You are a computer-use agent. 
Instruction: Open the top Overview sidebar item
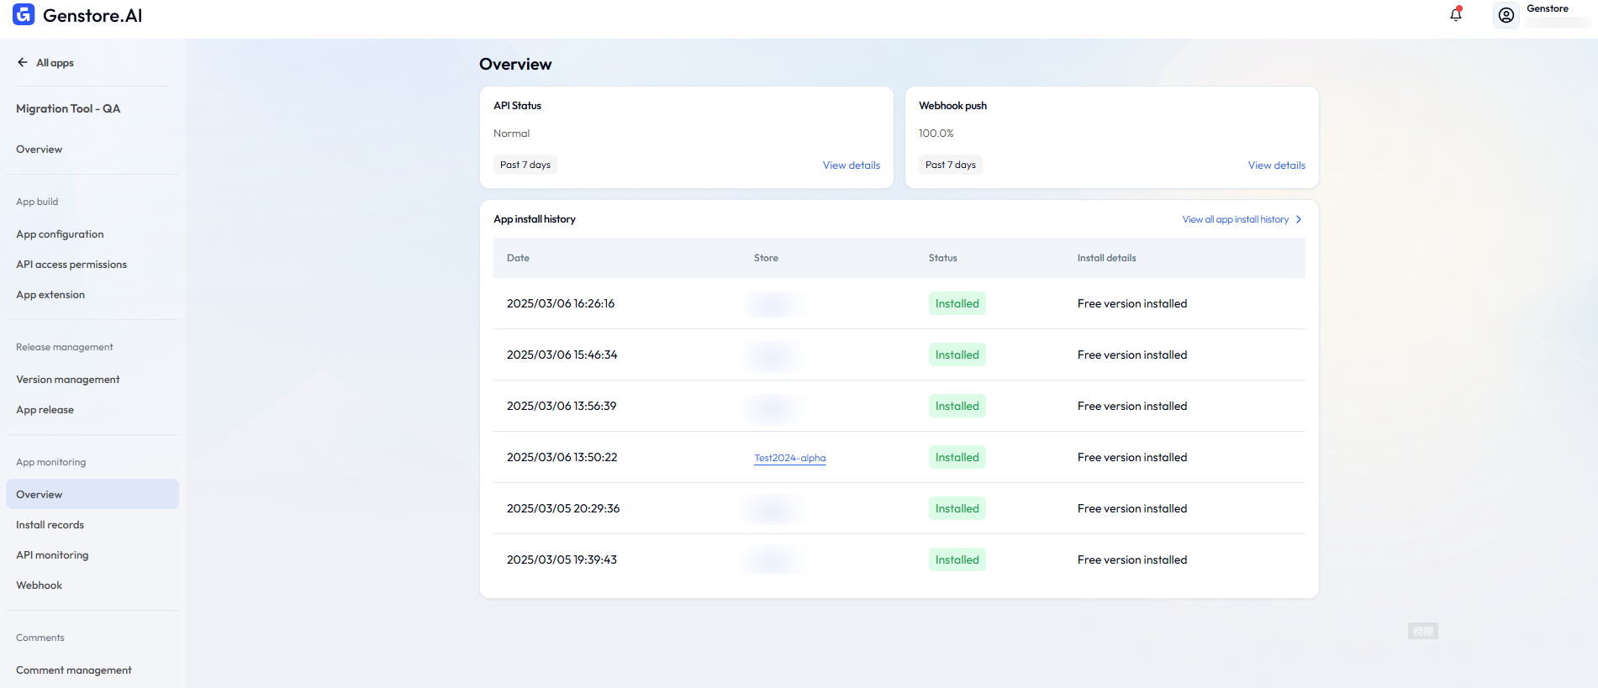pos(40,150)
